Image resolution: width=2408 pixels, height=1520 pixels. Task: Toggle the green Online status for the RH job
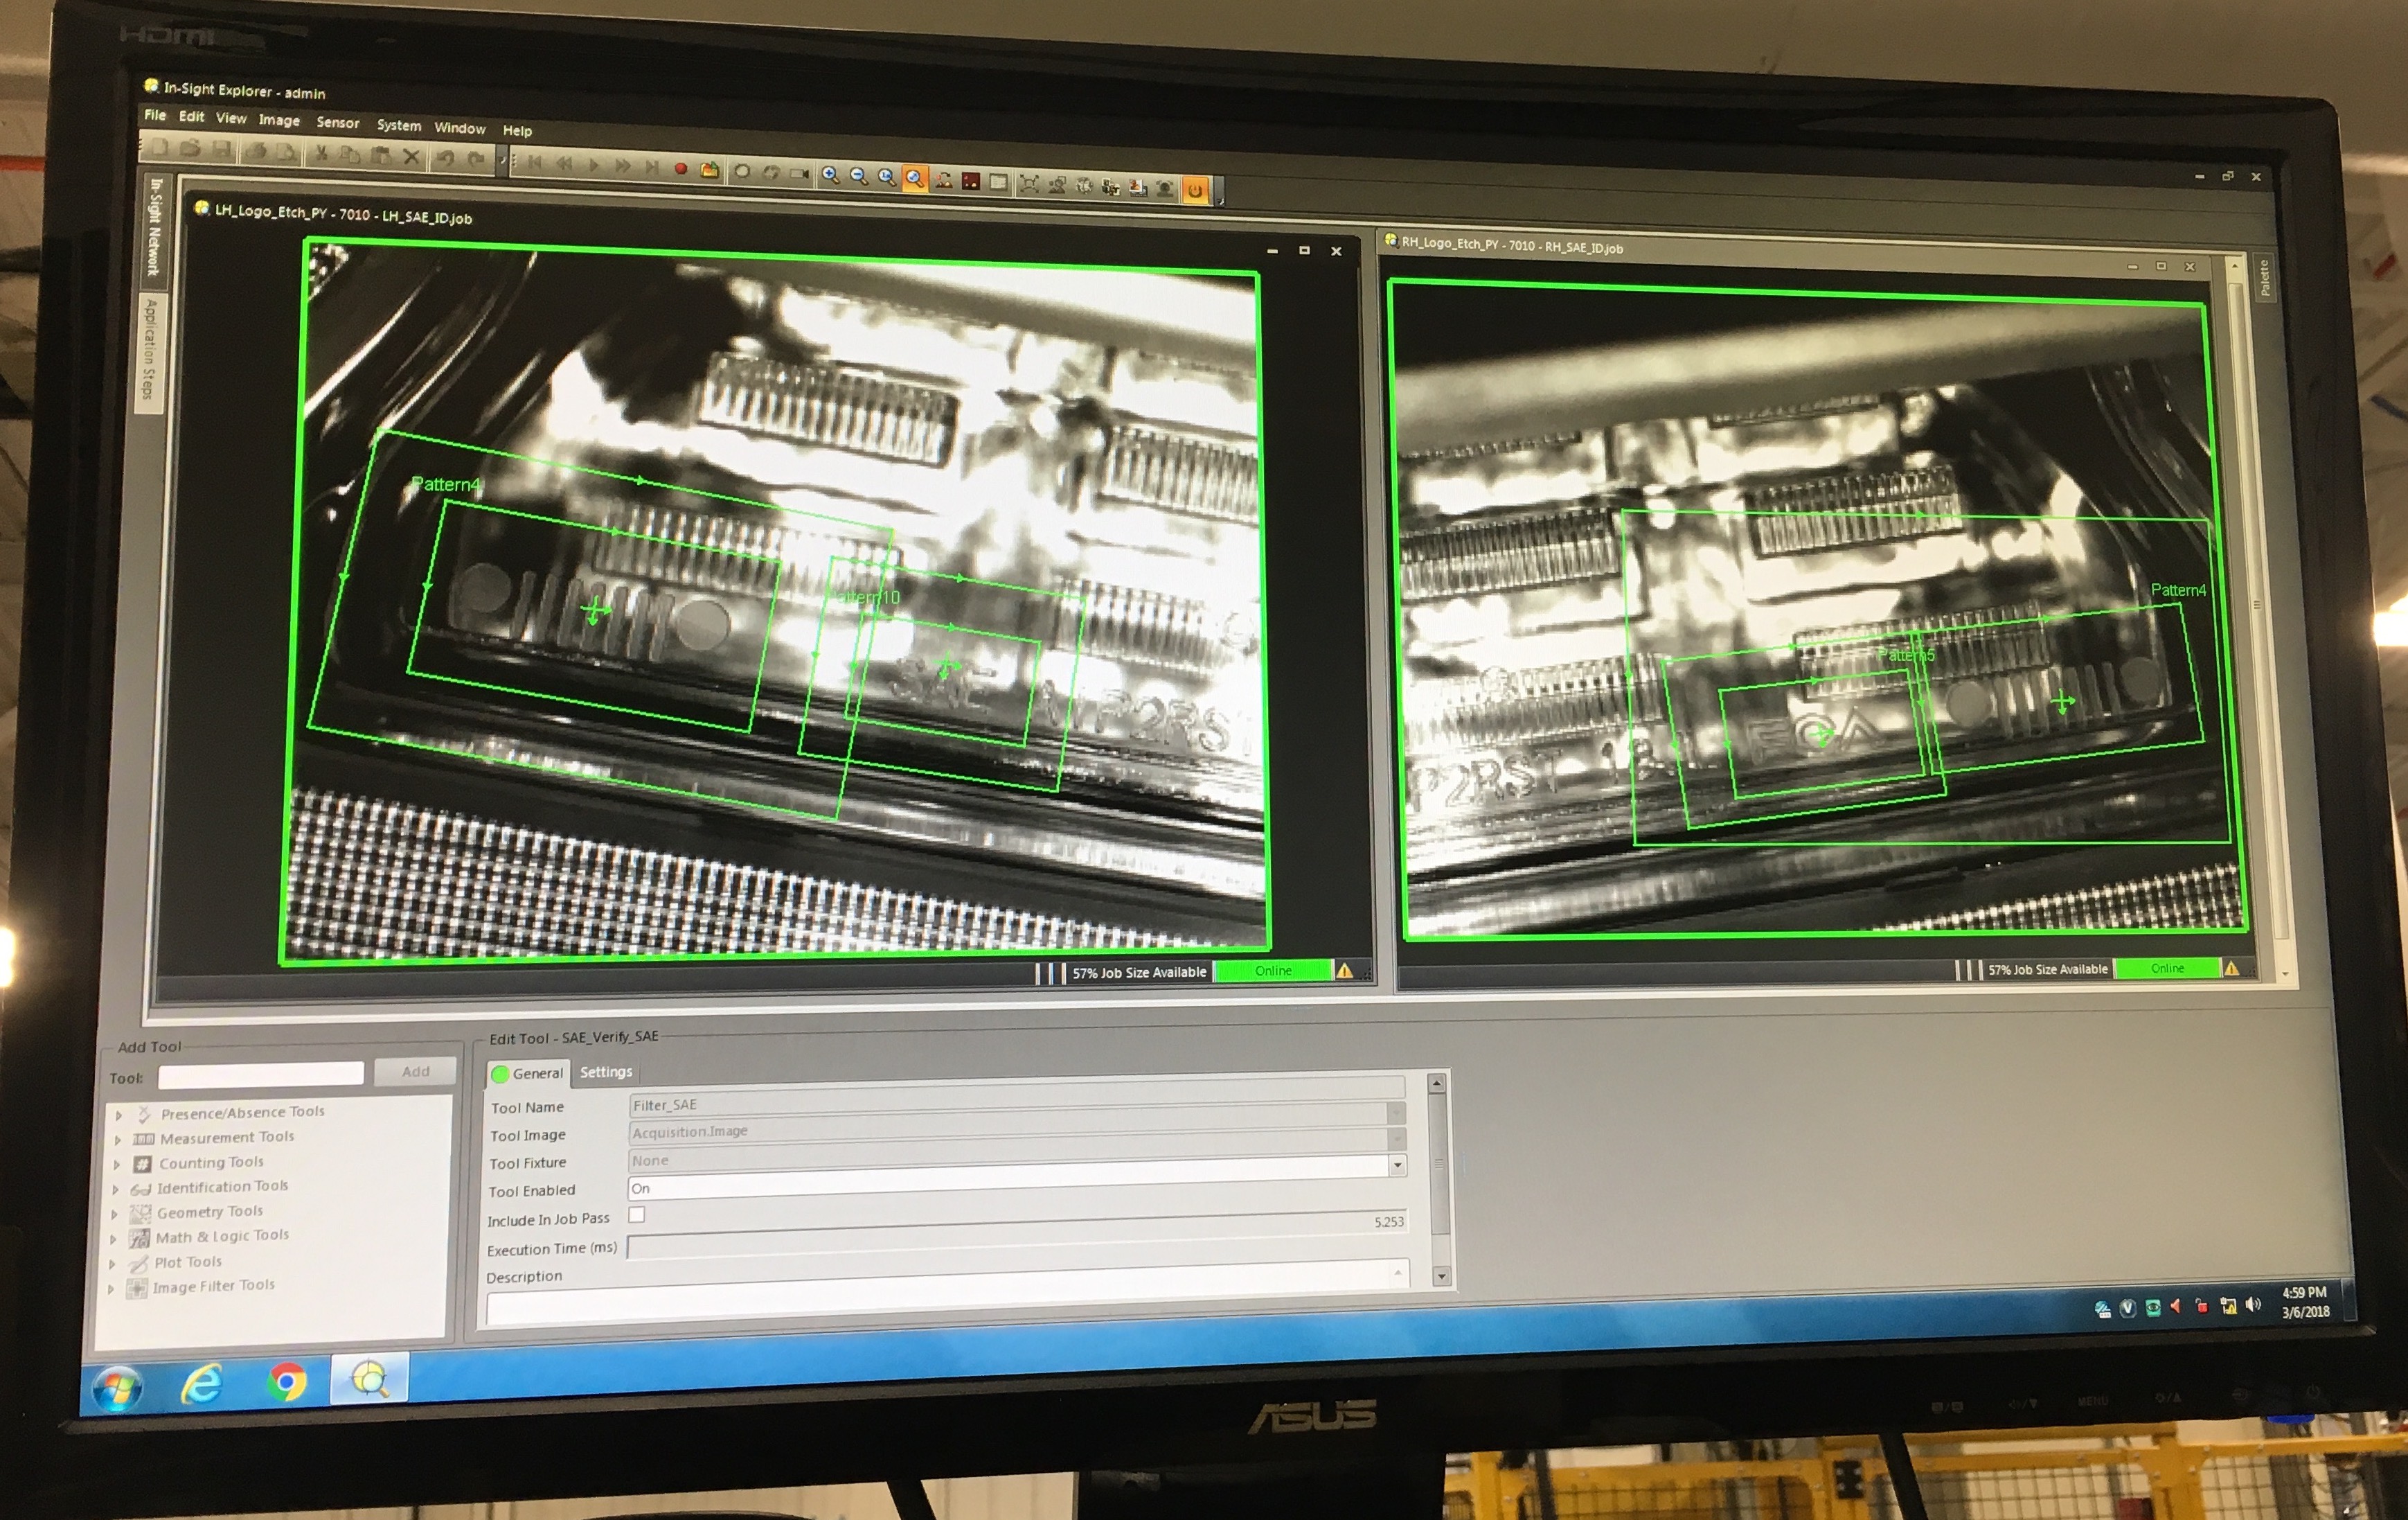[2167, 969]
